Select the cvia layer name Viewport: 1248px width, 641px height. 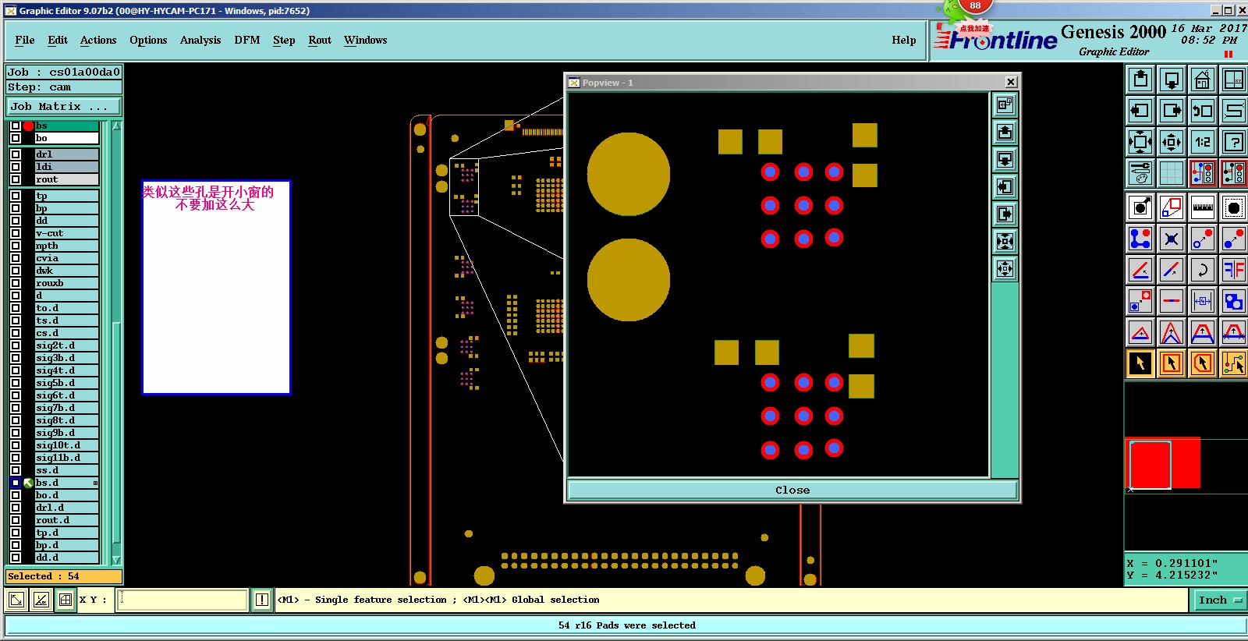[x=67, y=258]
